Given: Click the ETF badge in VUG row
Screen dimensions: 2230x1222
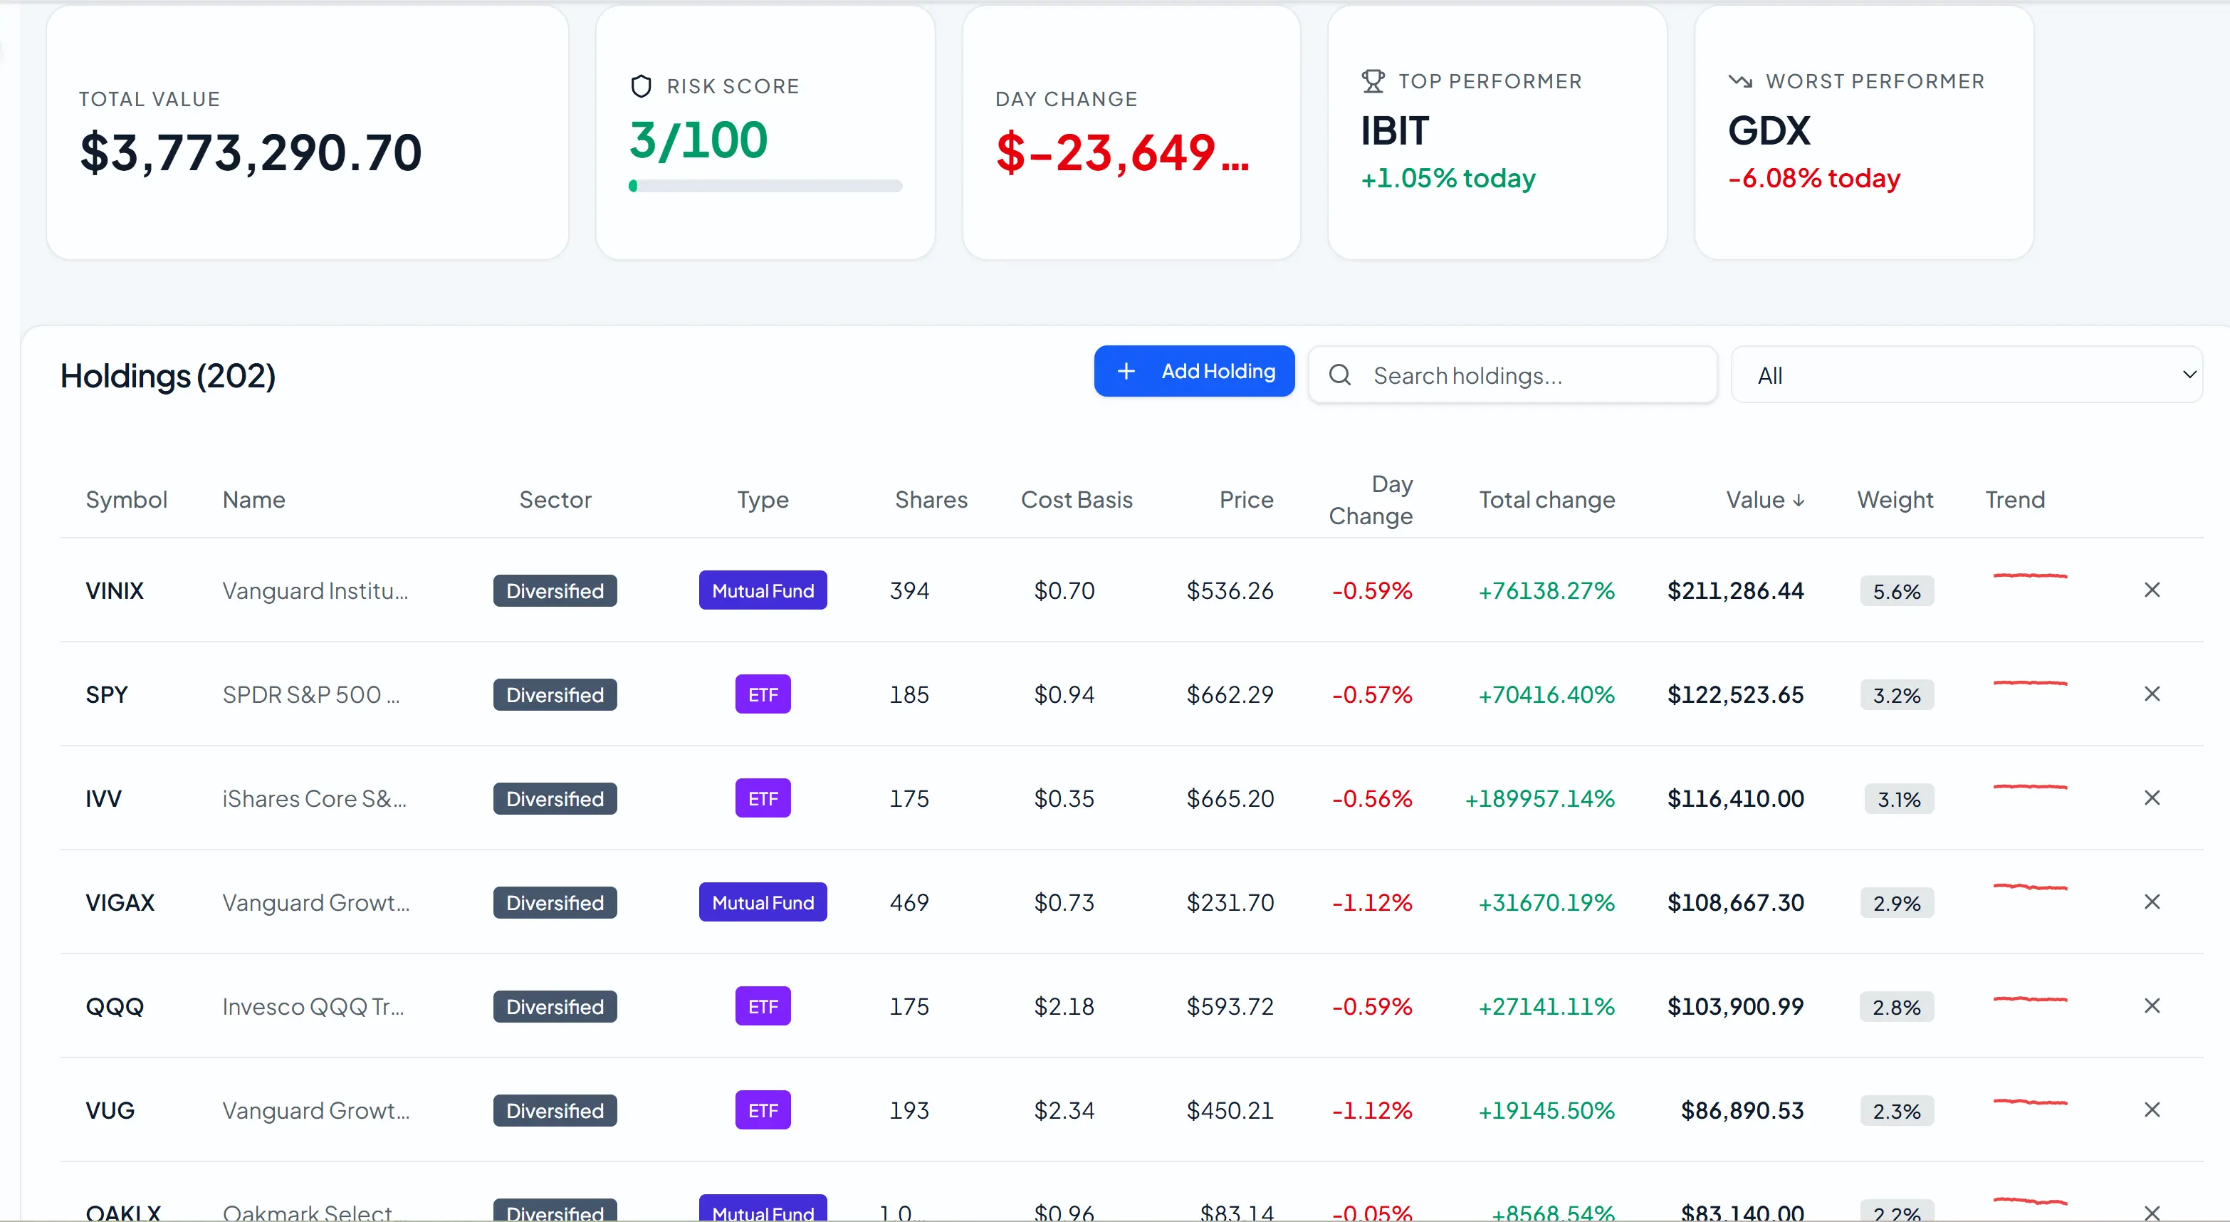Looking at the screenshot, I should (x=763, y=1109).
